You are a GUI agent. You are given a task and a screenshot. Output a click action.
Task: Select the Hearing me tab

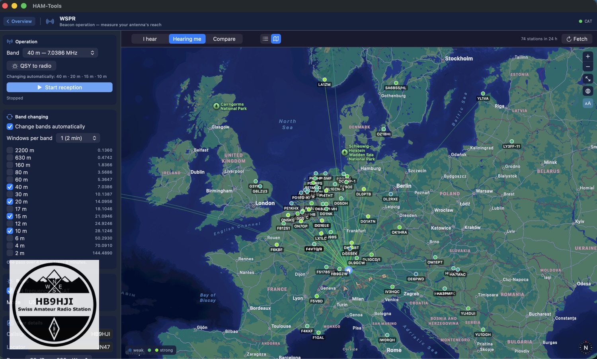187,39
